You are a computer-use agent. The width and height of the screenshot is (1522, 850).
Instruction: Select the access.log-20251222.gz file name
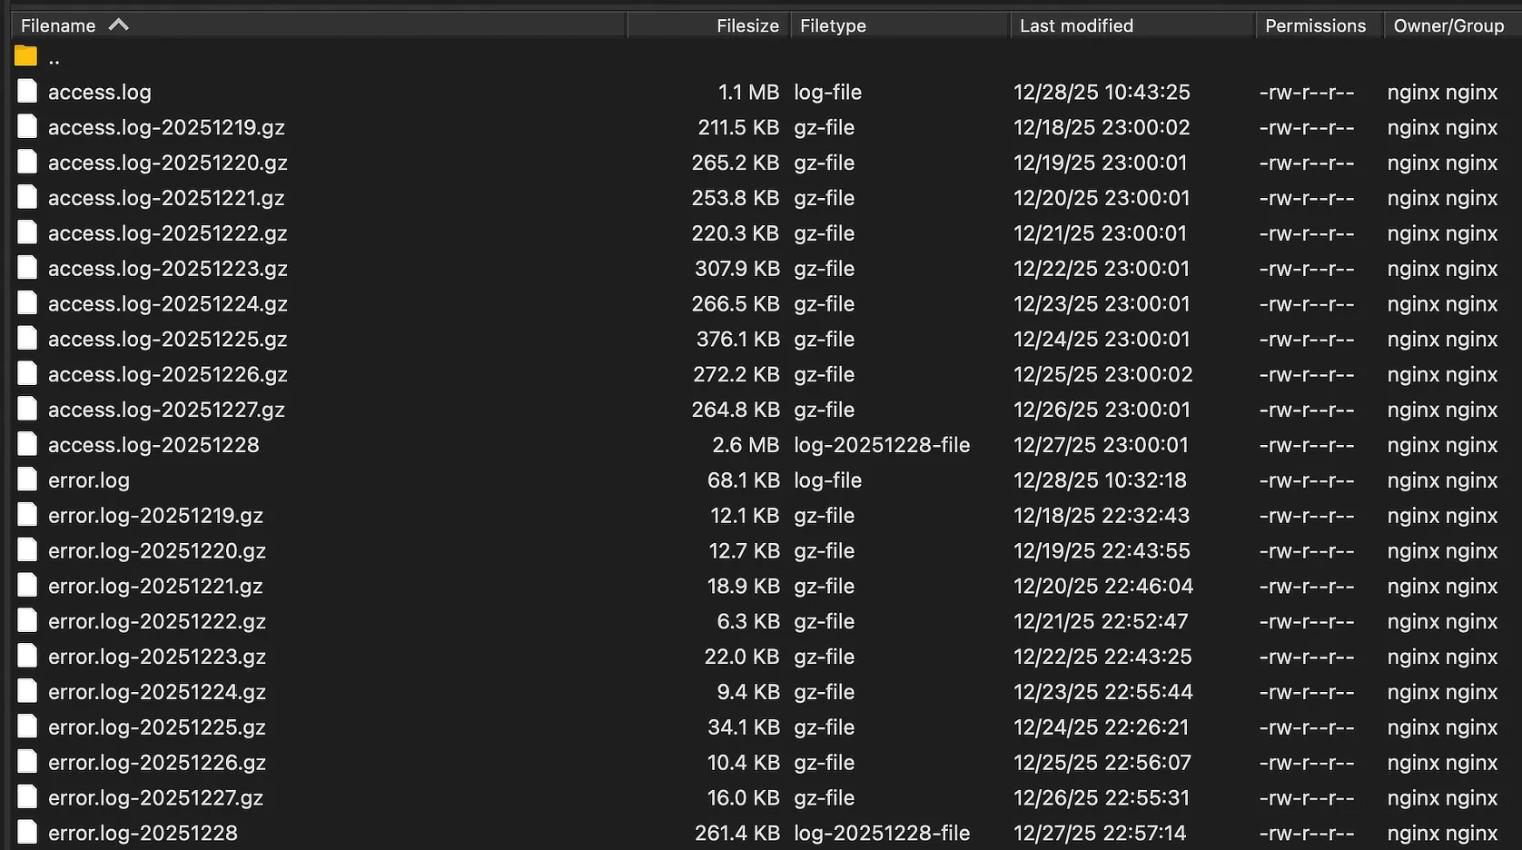[x=167, y=233]
